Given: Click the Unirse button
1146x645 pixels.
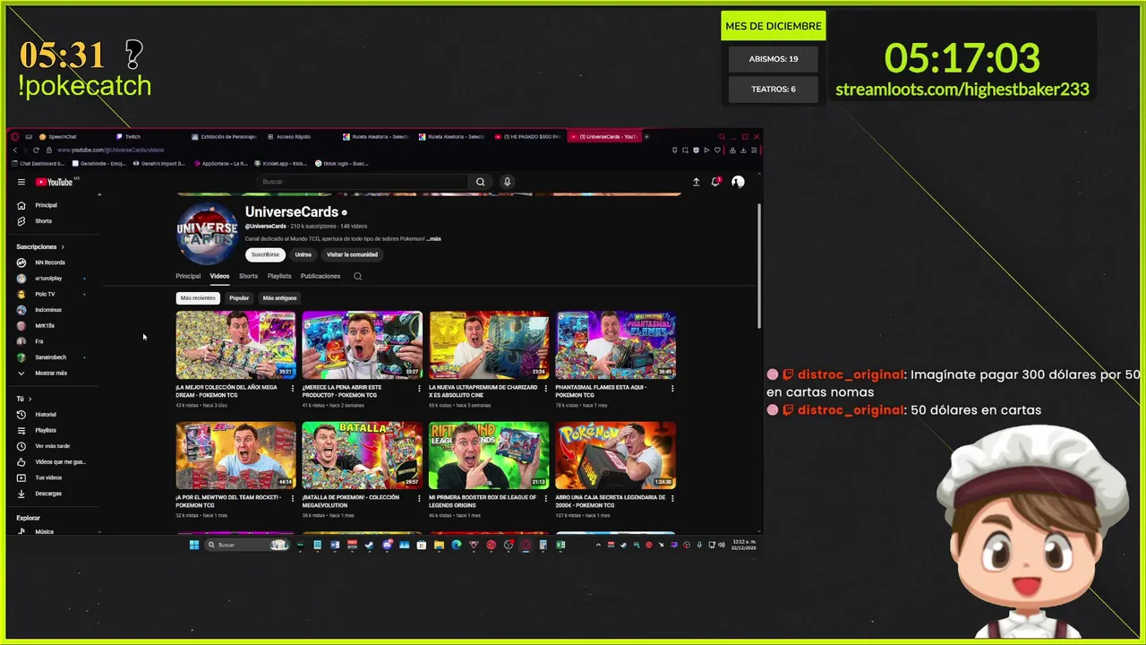Looking at the screenshot, I should (x=304, y=254).
